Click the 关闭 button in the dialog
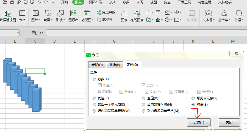This screenshot has height=131, width=247. 229,122
